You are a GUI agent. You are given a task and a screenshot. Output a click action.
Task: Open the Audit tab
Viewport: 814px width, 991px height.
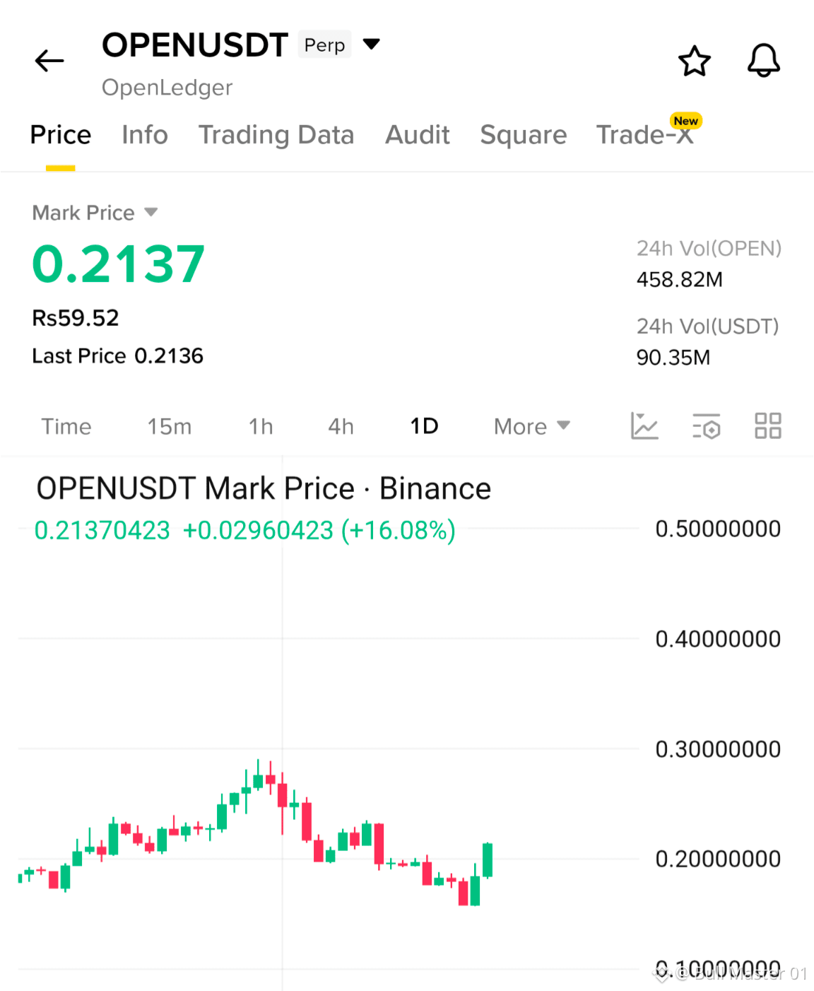coord(418,134)
